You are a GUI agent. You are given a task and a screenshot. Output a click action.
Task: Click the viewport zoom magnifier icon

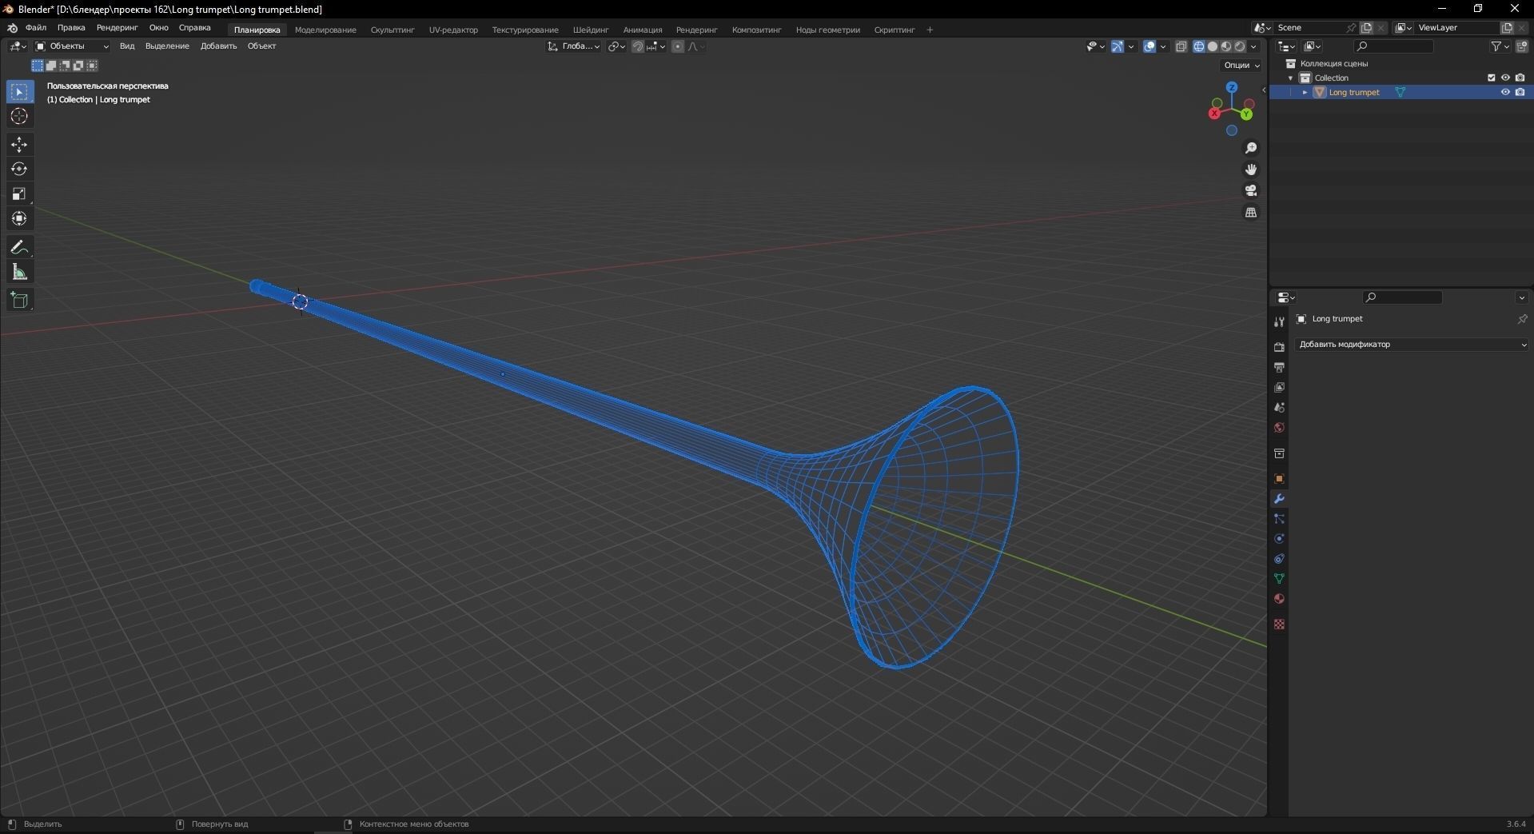1251,147
